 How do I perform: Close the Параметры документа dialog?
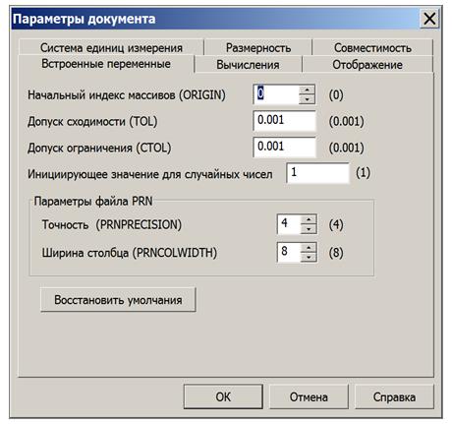(429, 19)
